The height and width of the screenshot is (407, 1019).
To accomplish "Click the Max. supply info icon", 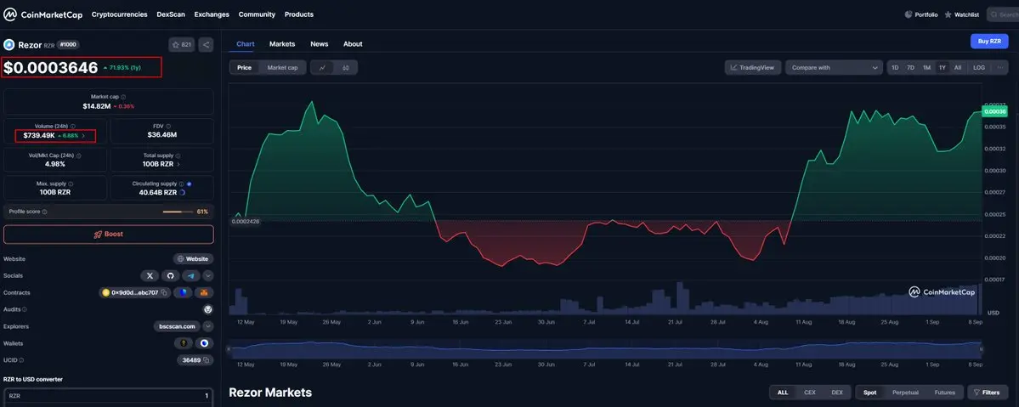I will click(x=71, y=184).
